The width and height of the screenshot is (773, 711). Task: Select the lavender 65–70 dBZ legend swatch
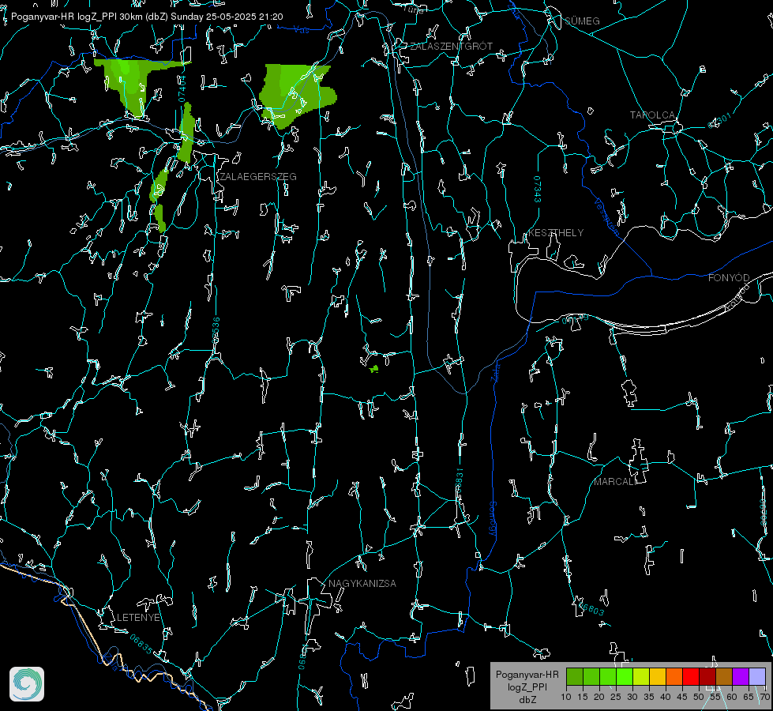756,676
